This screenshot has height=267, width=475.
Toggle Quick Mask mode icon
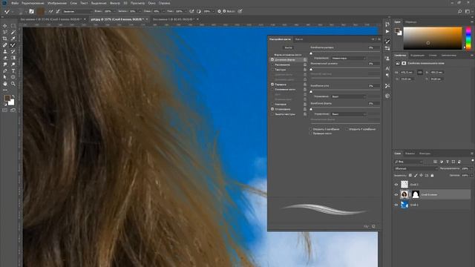click(5, 111)
